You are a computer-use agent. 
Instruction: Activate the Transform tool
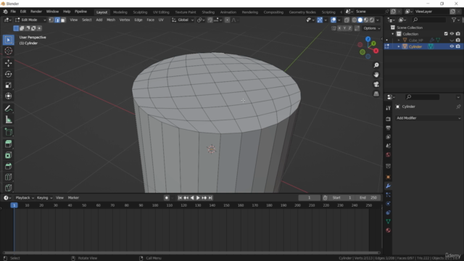(8, 96)
